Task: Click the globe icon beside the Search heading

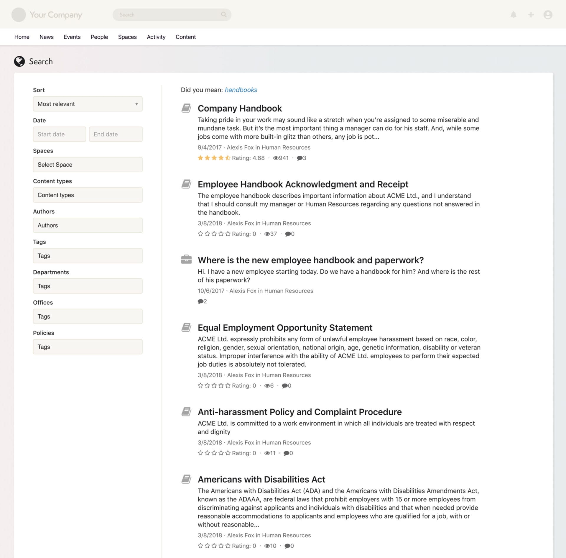Action: (x=19, y=61)
